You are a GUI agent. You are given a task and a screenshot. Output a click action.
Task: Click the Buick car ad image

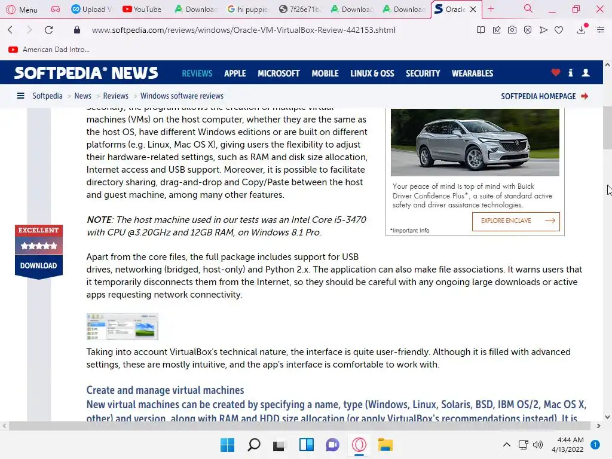475,142
